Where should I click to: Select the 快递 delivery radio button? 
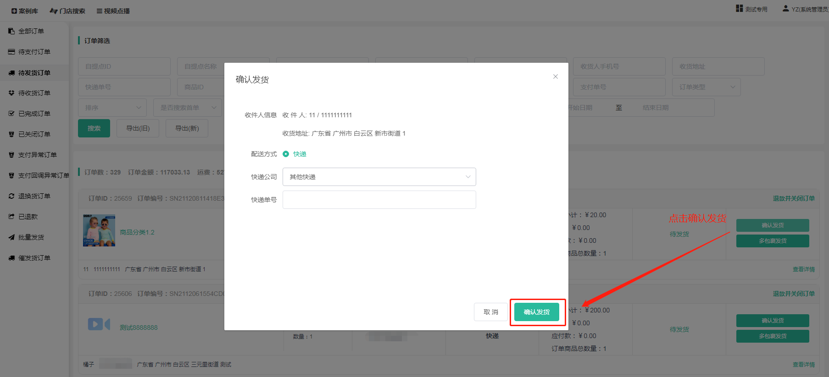tap(286, 154)
